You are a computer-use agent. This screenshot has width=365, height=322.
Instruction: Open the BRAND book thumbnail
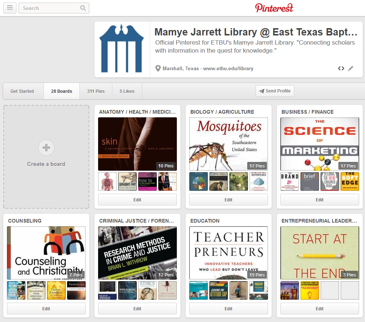[x=290, y=182]
